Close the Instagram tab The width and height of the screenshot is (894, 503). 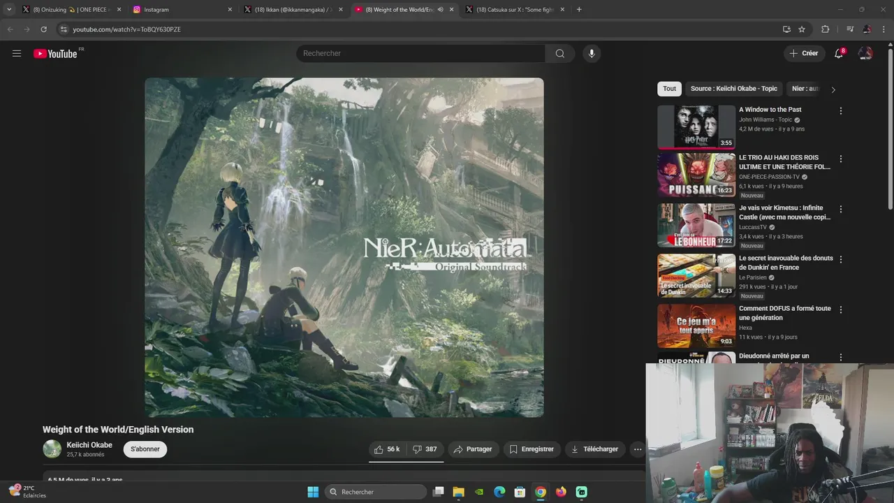coord(230,10)
